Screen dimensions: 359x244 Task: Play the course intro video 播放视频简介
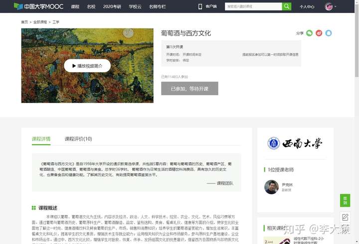(x=87, y=66)
